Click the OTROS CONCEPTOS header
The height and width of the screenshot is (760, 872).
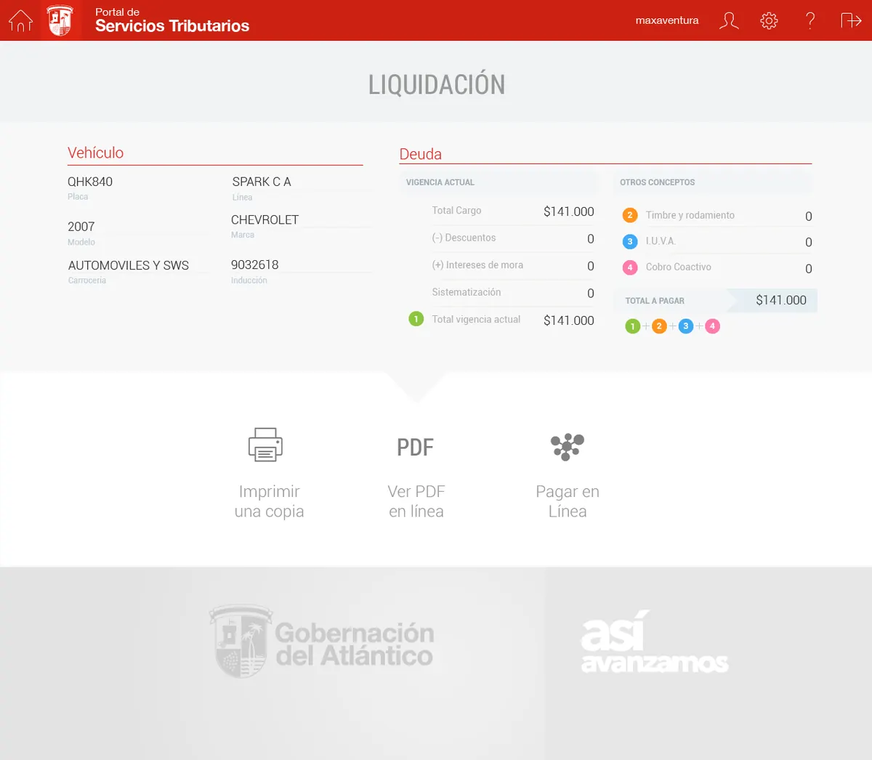657,182
